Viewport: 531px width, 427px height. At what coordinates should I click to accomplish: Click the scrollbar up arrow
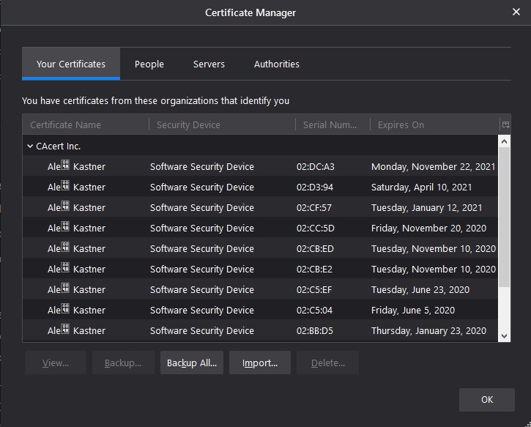(x=504, y=141)
